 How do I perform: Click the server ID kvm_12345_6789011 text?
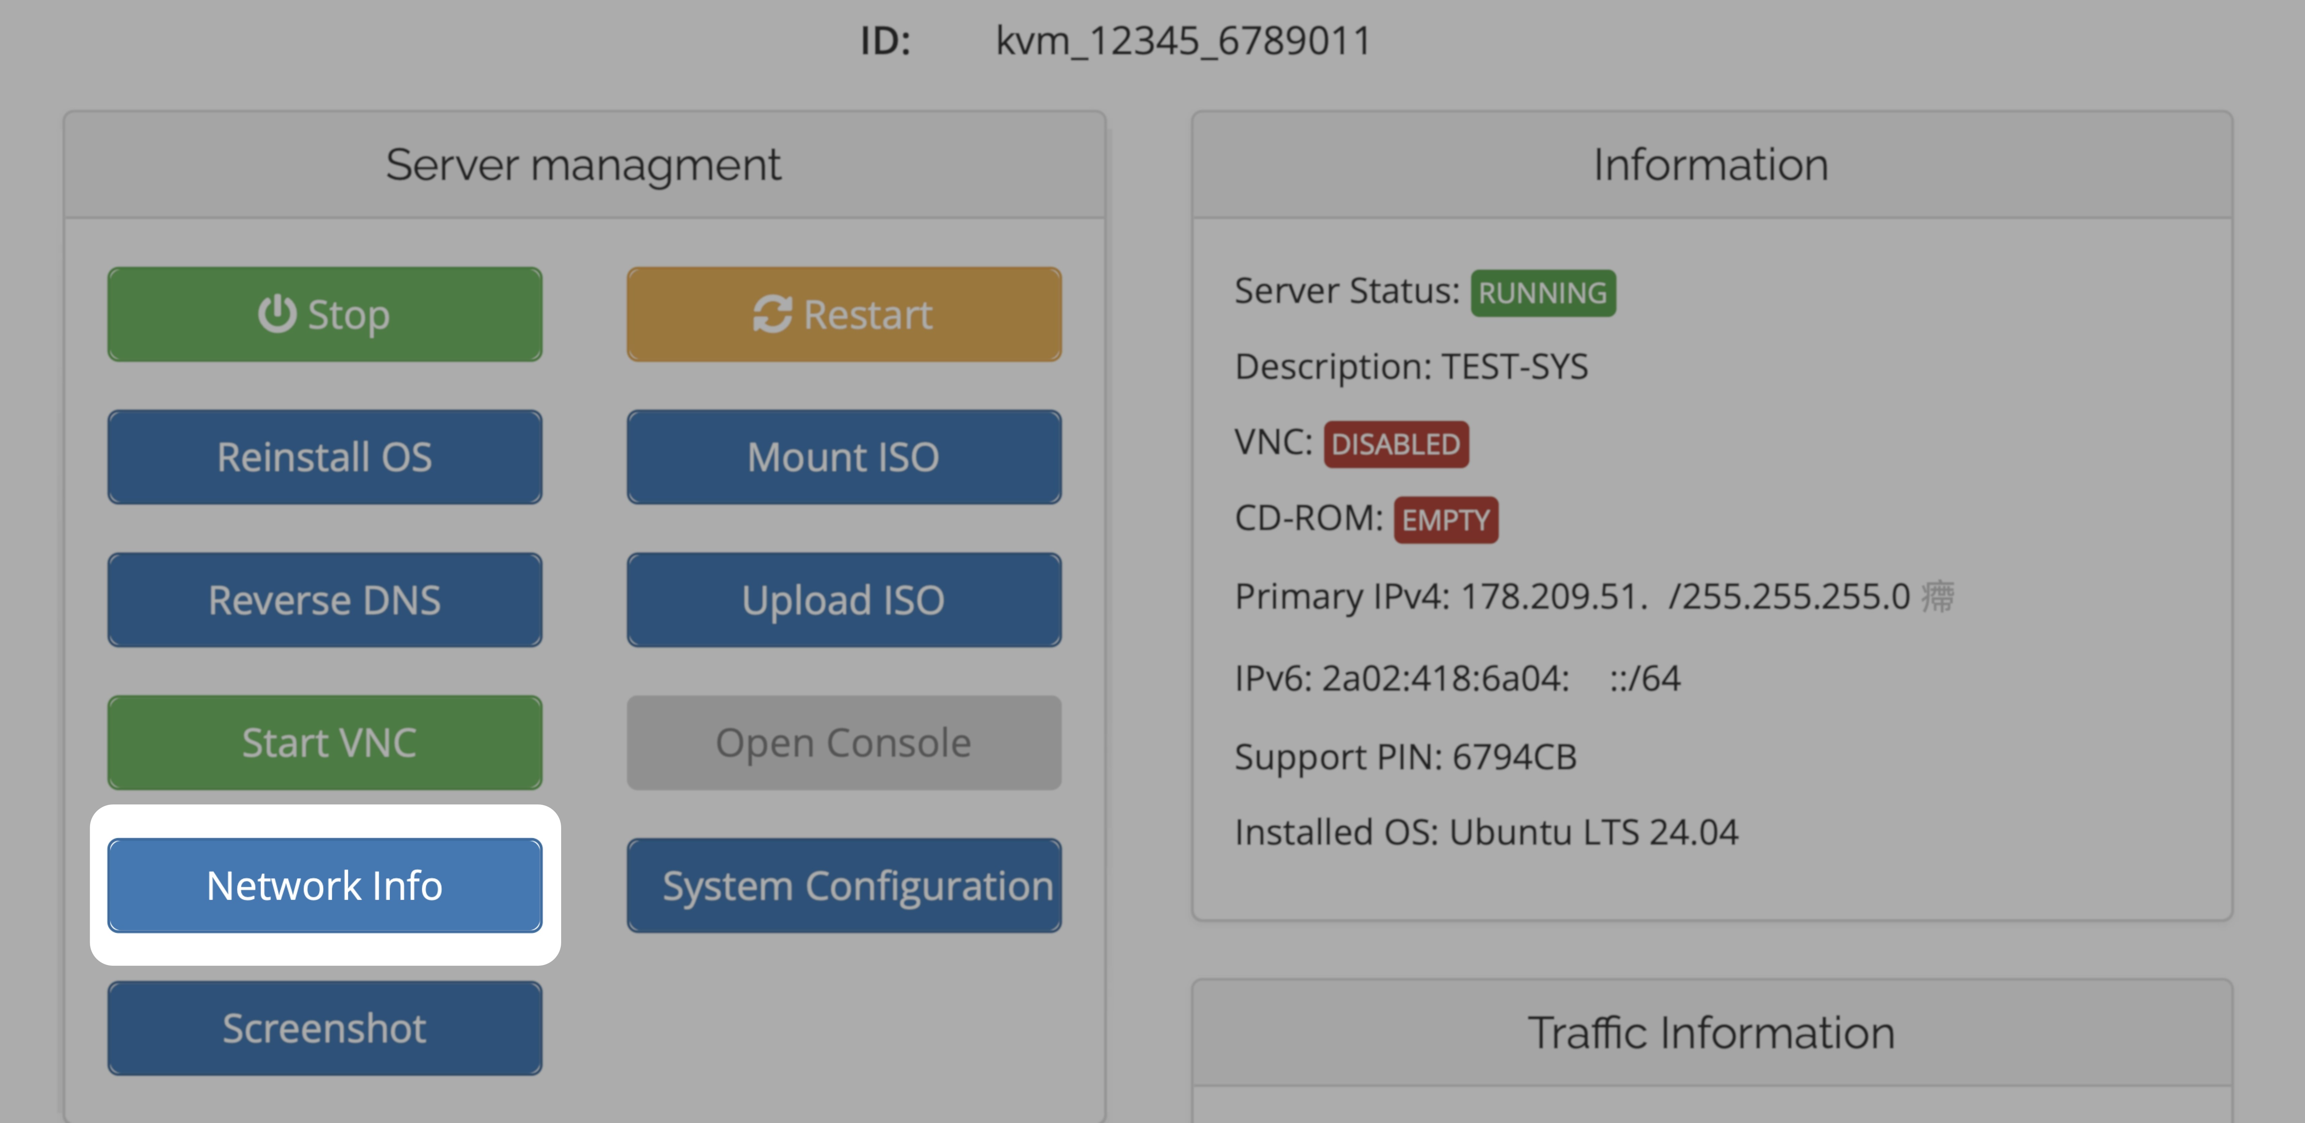(x=1183, y=41)
